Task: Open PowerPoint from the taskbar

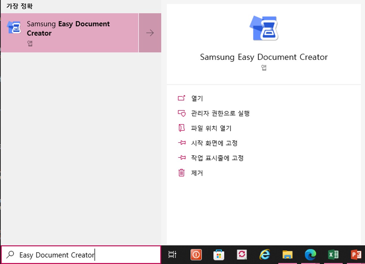Action: click(356, 255)
